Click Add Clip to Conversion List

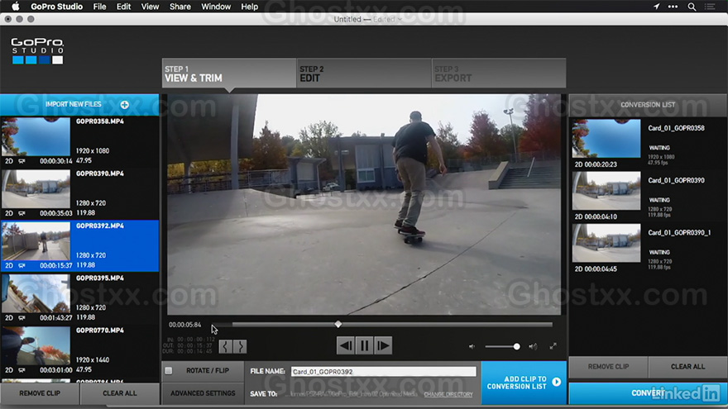(524, 383)
